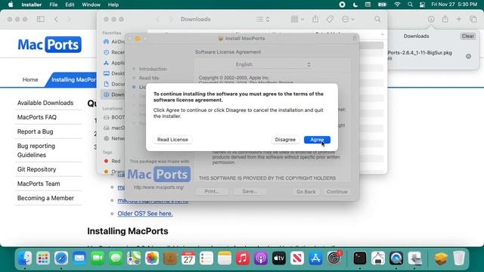This screenshot has width=484, height=272.
Task: Click Finder search magnifier icon
Action: tap(377, 19)
